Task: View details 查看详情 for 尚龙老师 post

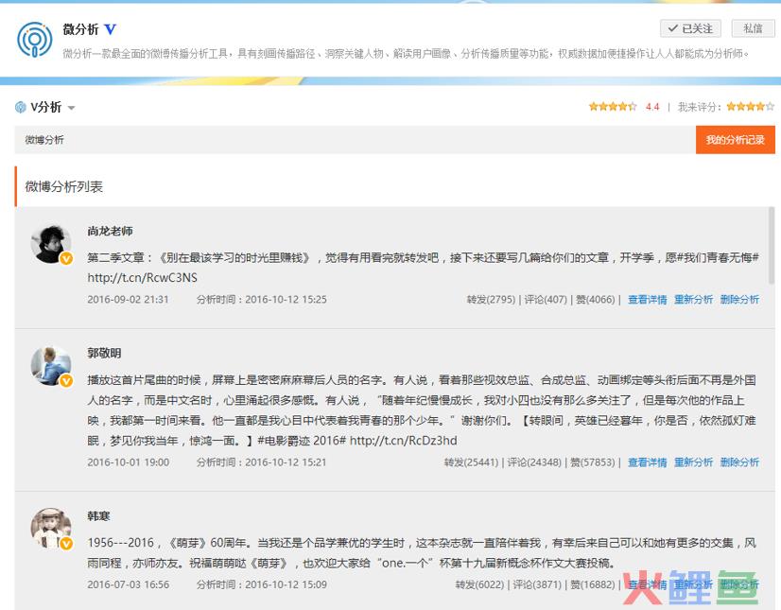Action: (x=647, y=300)
